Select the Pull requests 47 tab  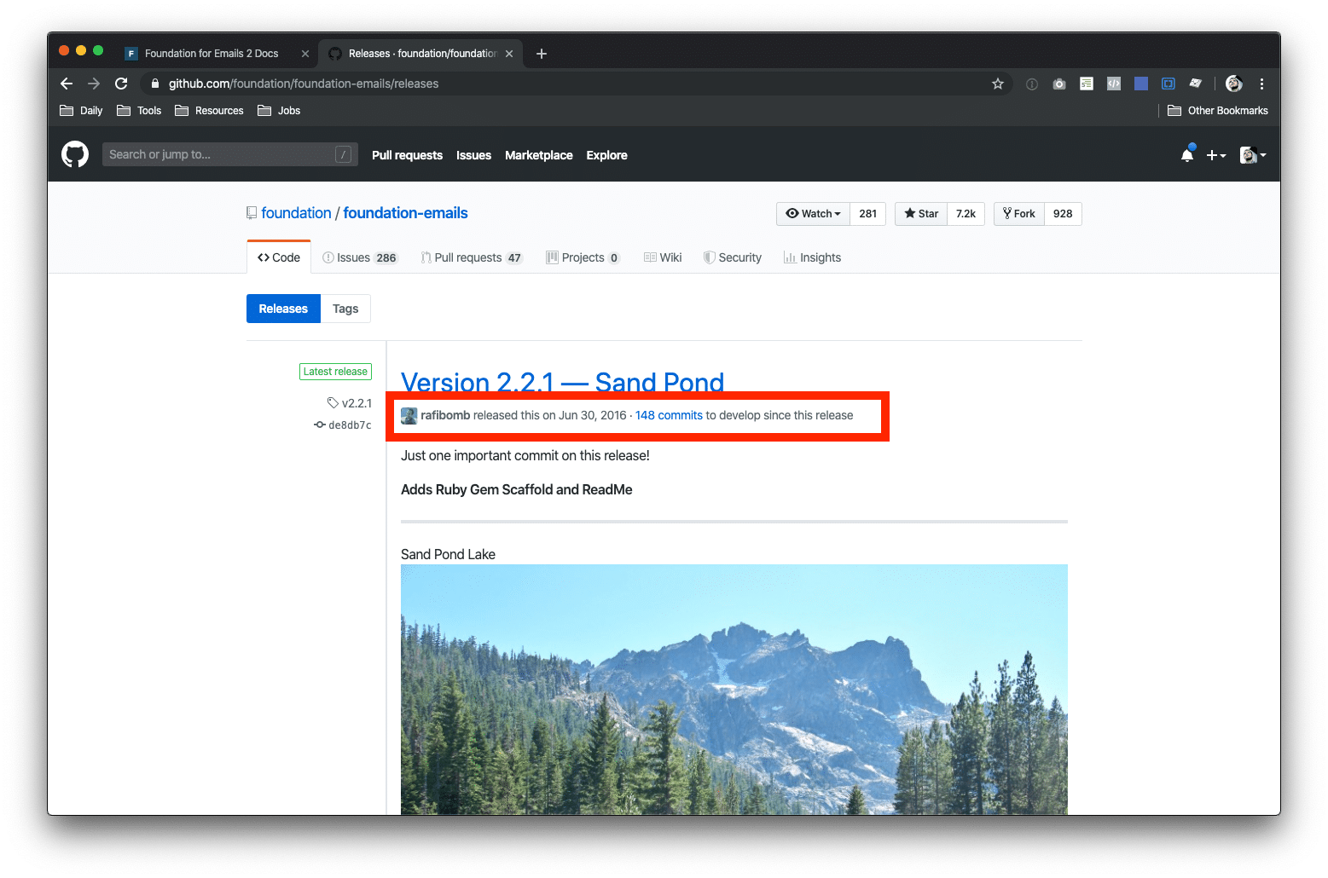point(471,257)
